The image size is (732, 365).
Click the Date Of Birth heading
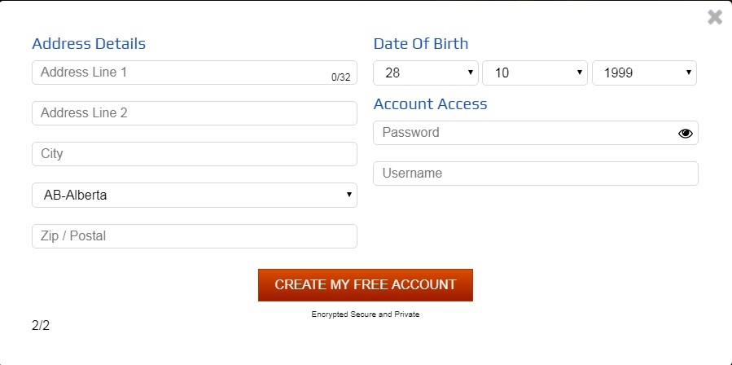coord(421,43)
